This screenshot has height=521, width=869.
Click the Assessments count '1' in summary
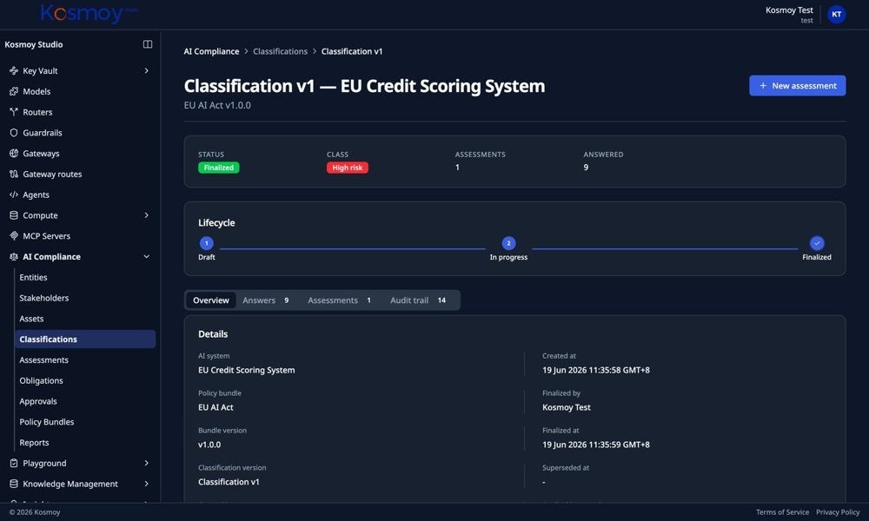tap(457, 168)
